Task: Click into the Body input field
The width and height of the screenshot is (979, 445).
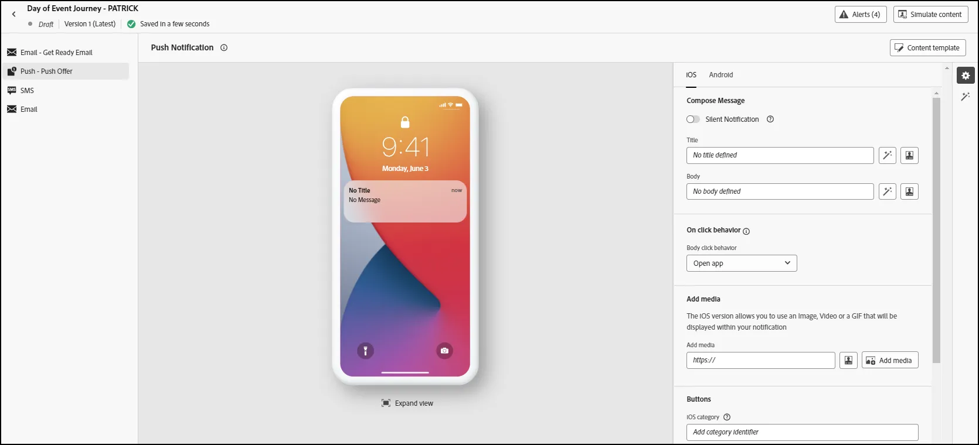Action: pyautogui.click(x=780, y=191)
